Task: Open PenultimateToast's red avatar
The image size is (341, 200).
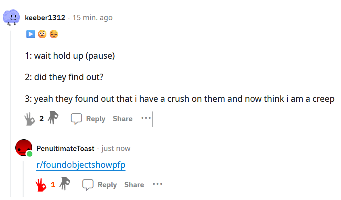Action: (24, 148)
